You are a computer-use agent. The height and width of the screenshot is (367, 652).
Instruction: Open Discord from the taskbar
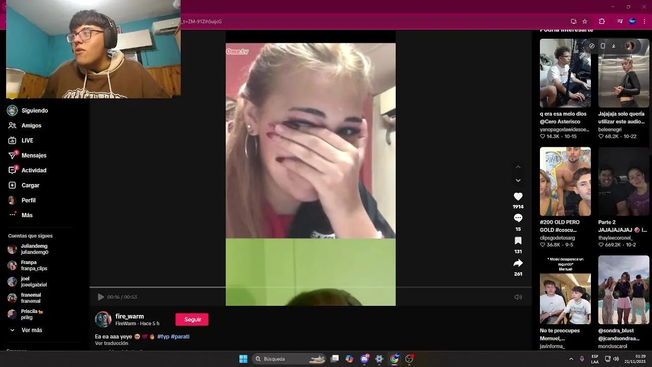coord(365,359)
